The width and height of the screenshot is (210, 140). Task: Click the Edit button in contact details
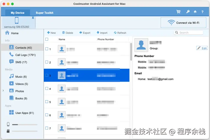202,48
